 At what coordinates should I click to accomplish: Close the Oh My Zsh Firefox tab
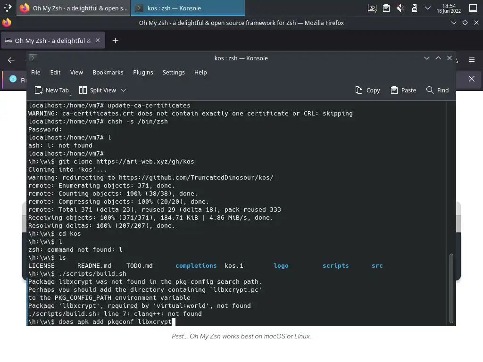(98, 41)
